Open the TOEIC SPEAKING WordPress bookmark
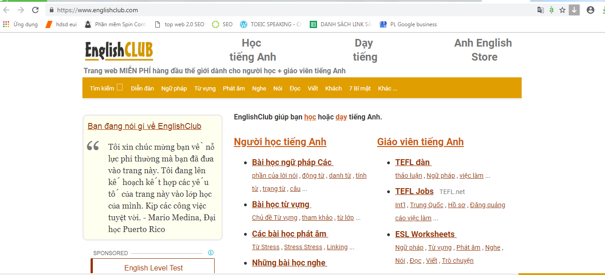Screen dimensions: 605x275 pos(270,24)
